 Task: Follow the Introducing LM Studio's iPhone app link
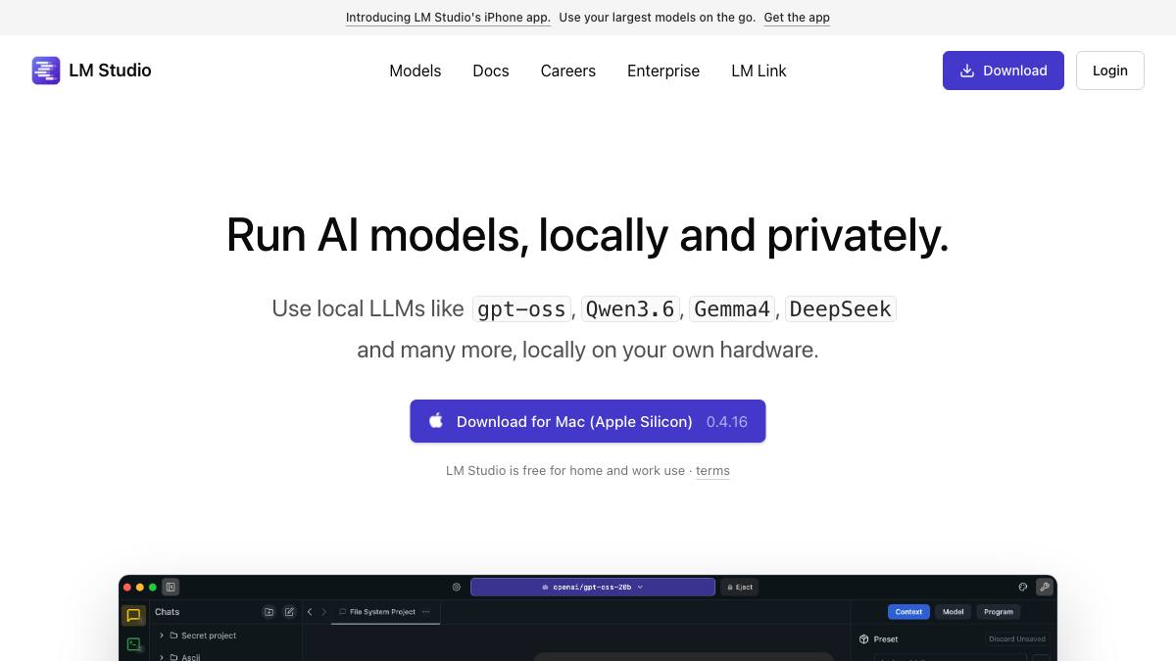coord(448,18)
